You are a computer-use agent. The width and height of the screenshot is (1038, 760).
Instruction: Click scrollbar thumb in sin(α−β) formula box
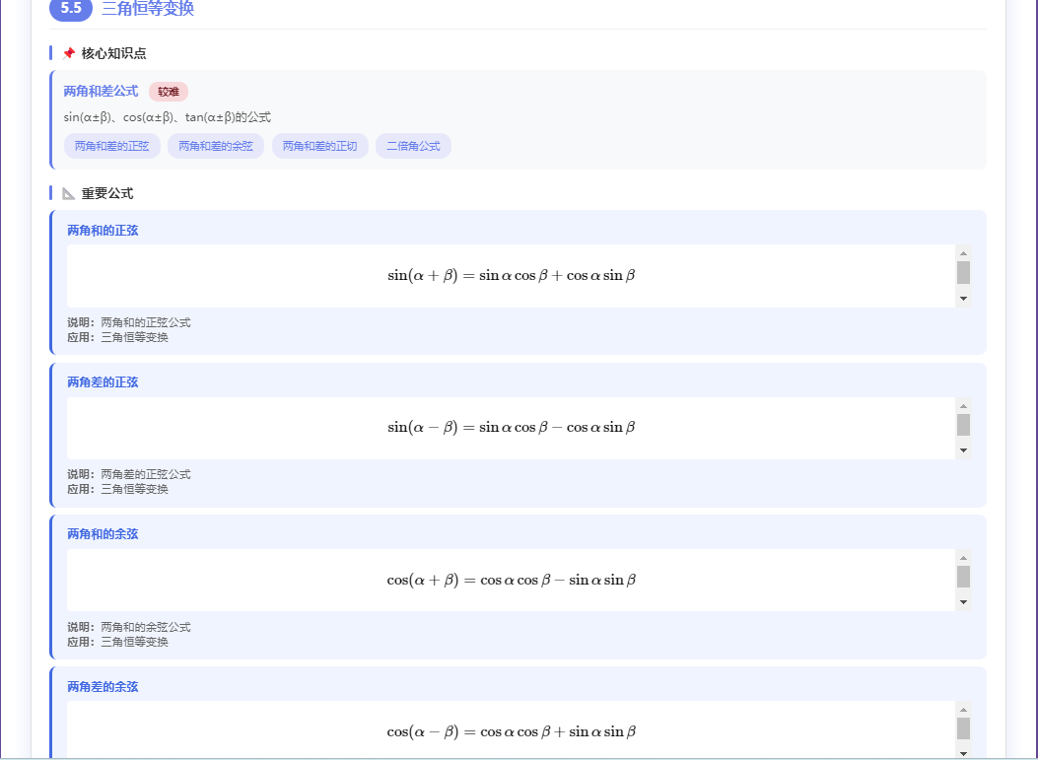pyautogui.click(x=963, y=425)
